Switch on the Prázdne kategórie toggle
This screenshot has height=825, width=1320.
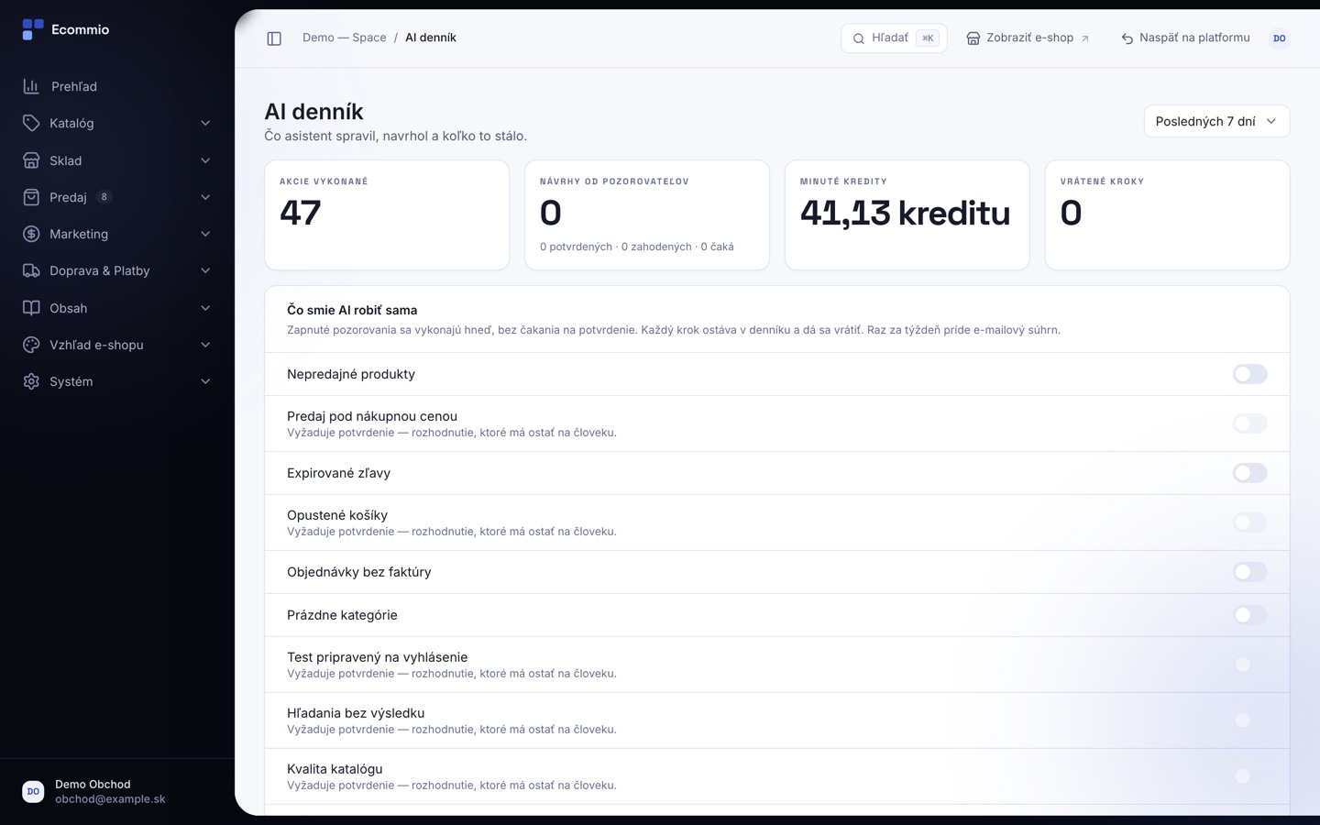coord(1249,615)
